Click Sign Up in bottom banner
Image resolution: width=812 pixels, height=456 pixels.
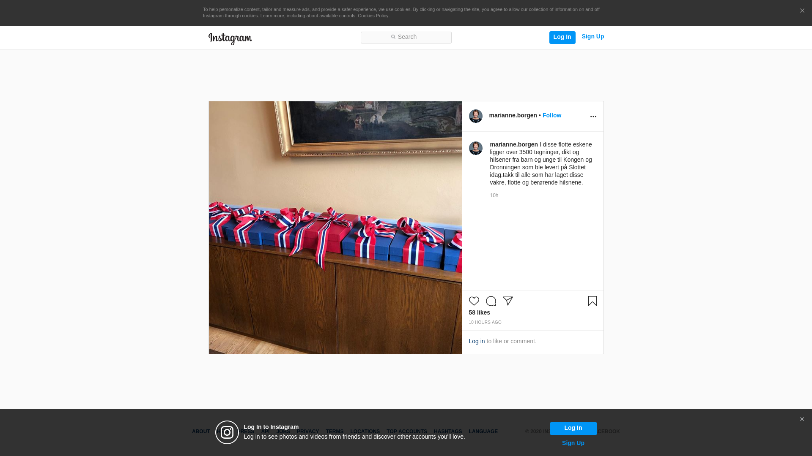pos(573,443)
